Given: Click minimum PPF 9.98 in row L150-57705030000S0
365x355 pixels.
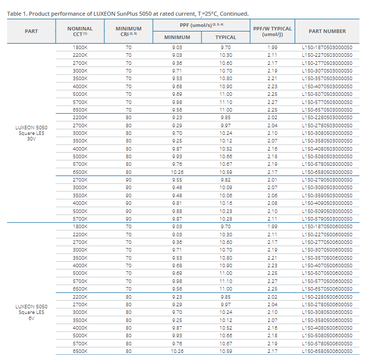Looking at the screenshot, I should [177, 102].
